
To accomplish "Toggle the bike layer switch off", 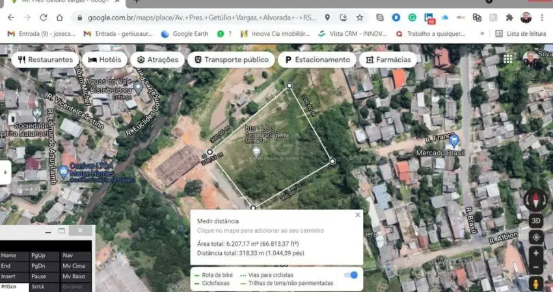I will tap(351, 275).
